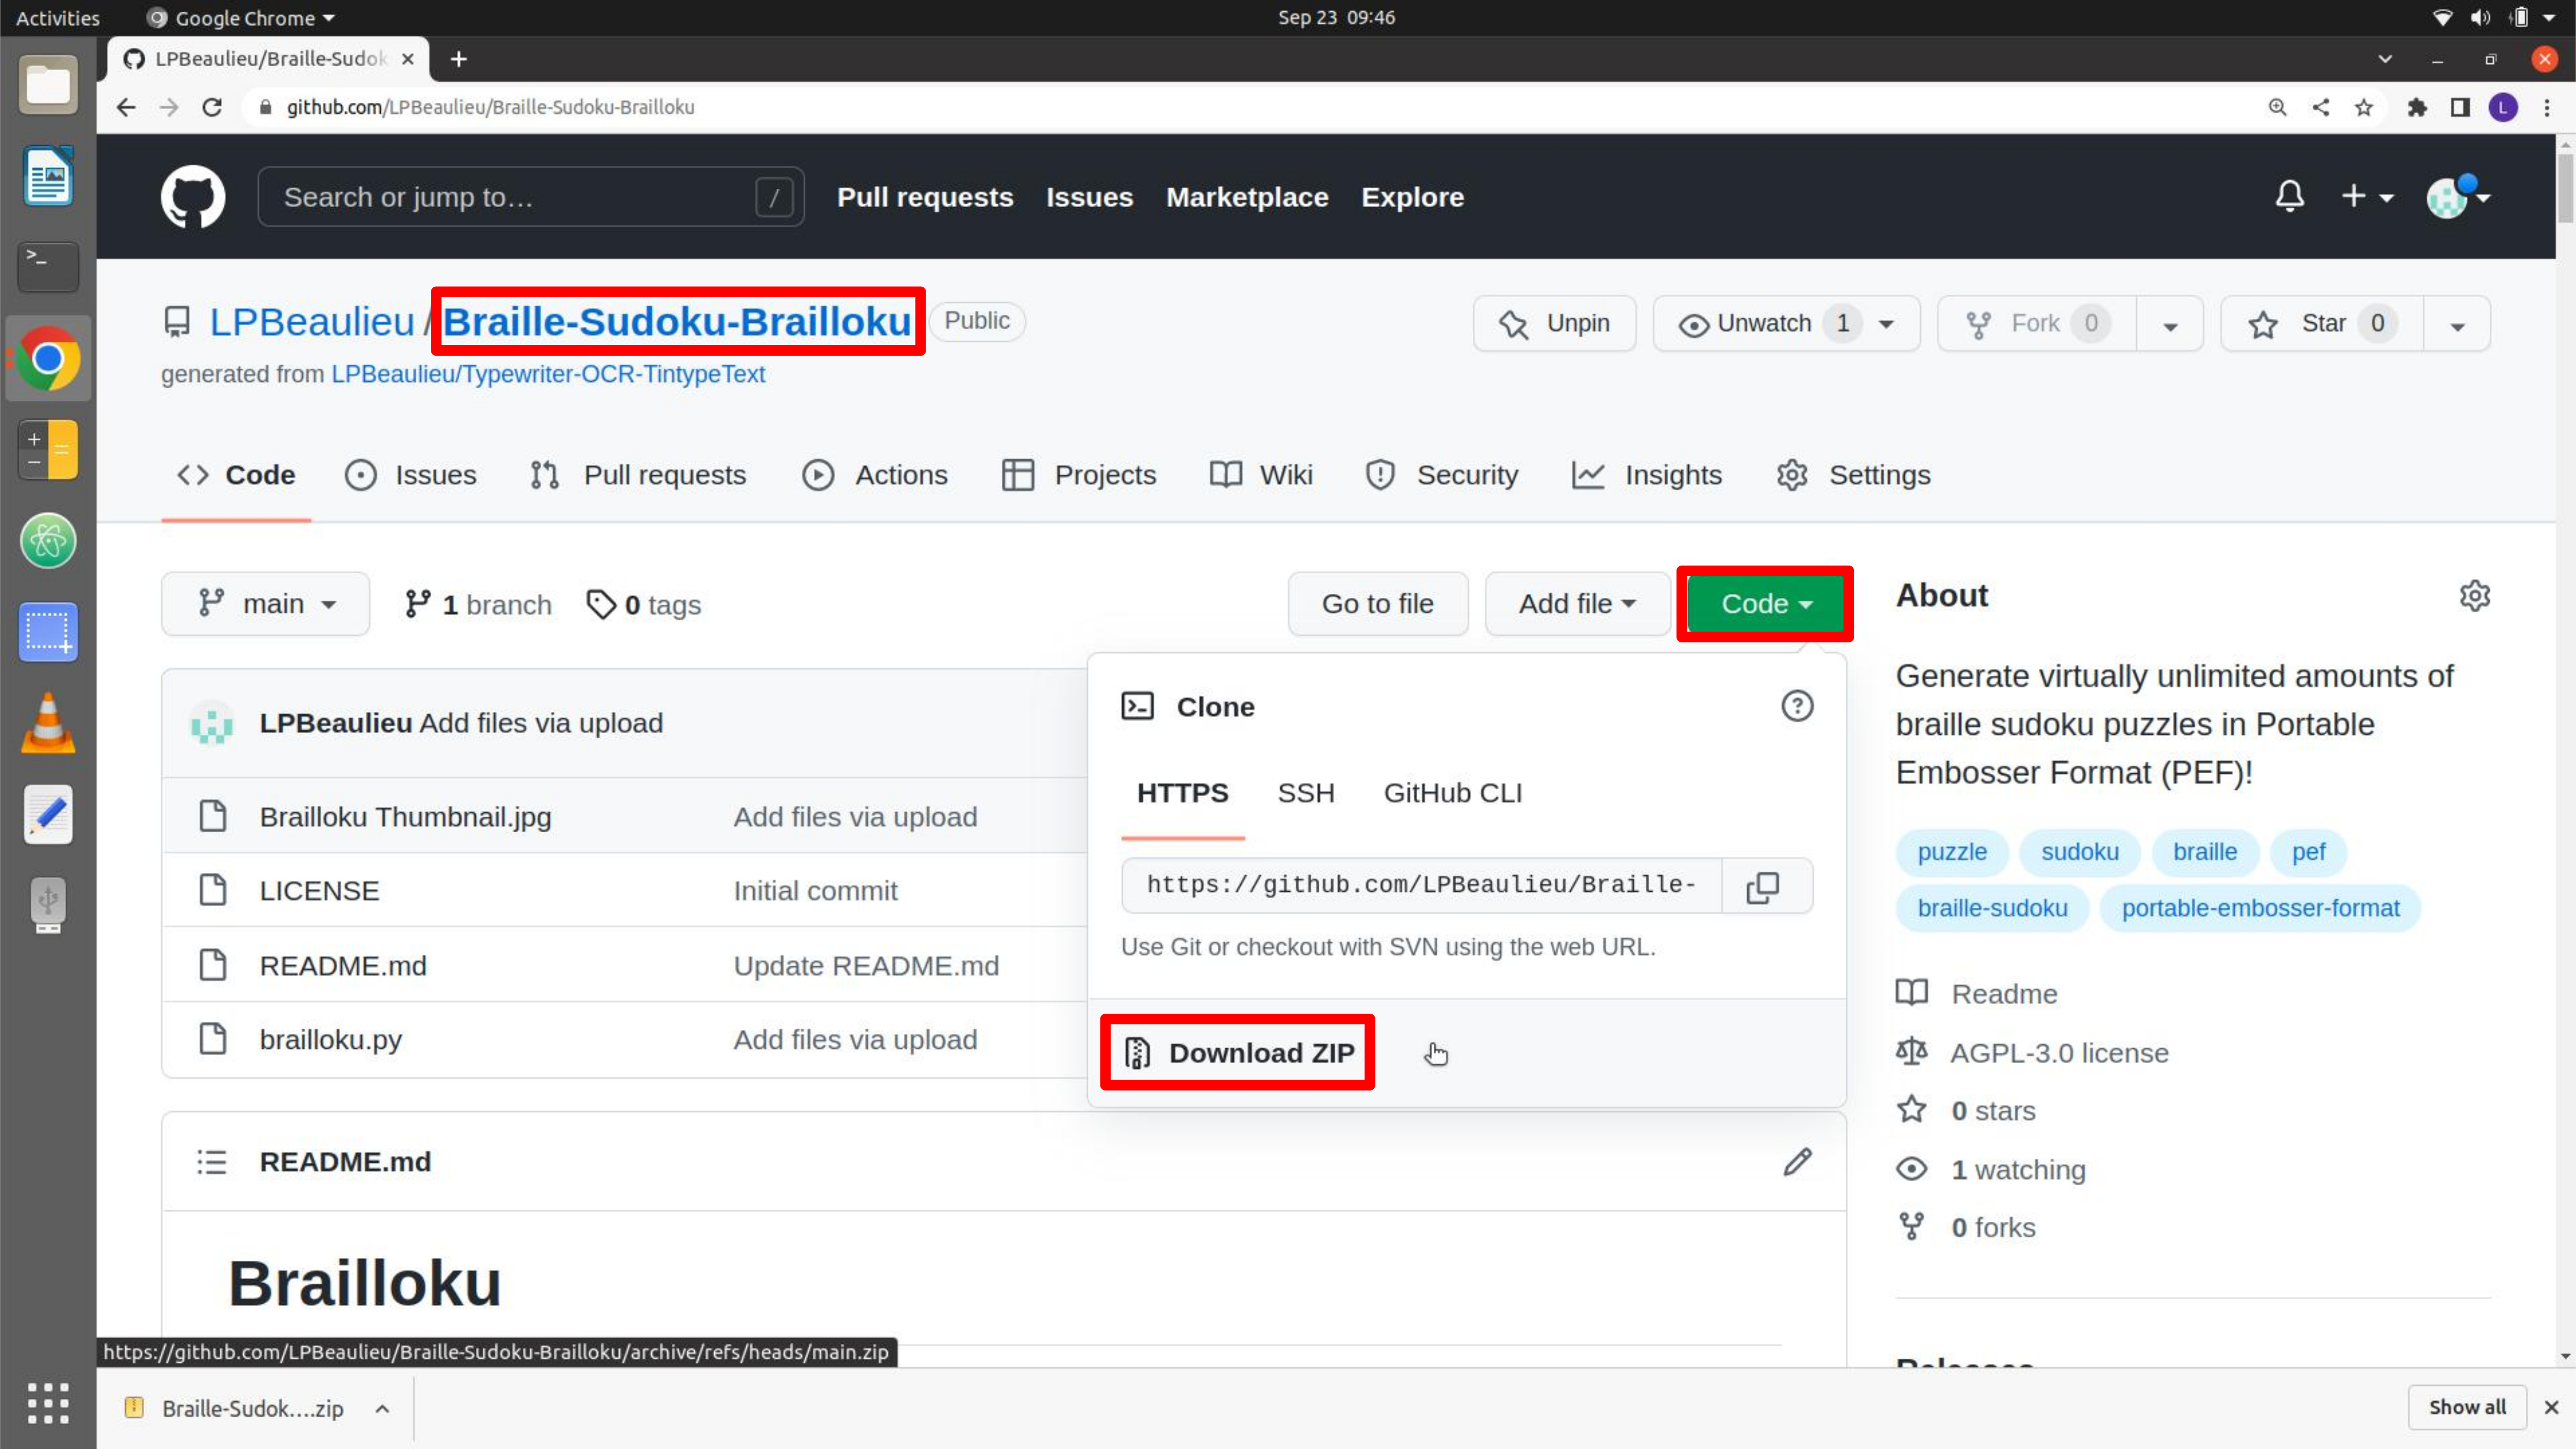Open Chrome zoom magnifier icon
The height and width of the screenshot is (1449, 2576).
point(2277,107)
